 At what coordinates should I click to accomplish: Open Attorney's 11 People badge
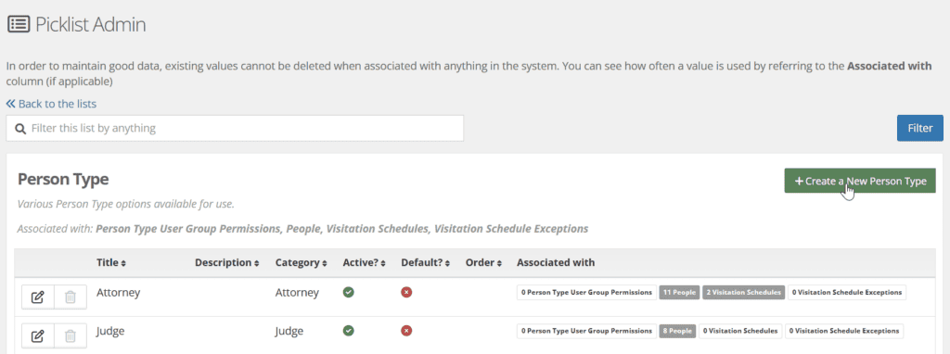tap(679, 292)
